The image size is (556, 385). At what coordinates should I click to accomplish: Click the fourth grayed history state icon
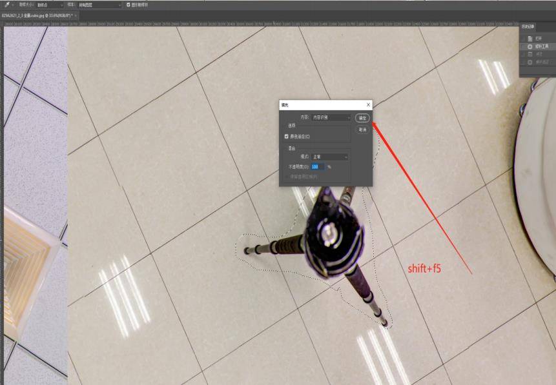point(530,62)
